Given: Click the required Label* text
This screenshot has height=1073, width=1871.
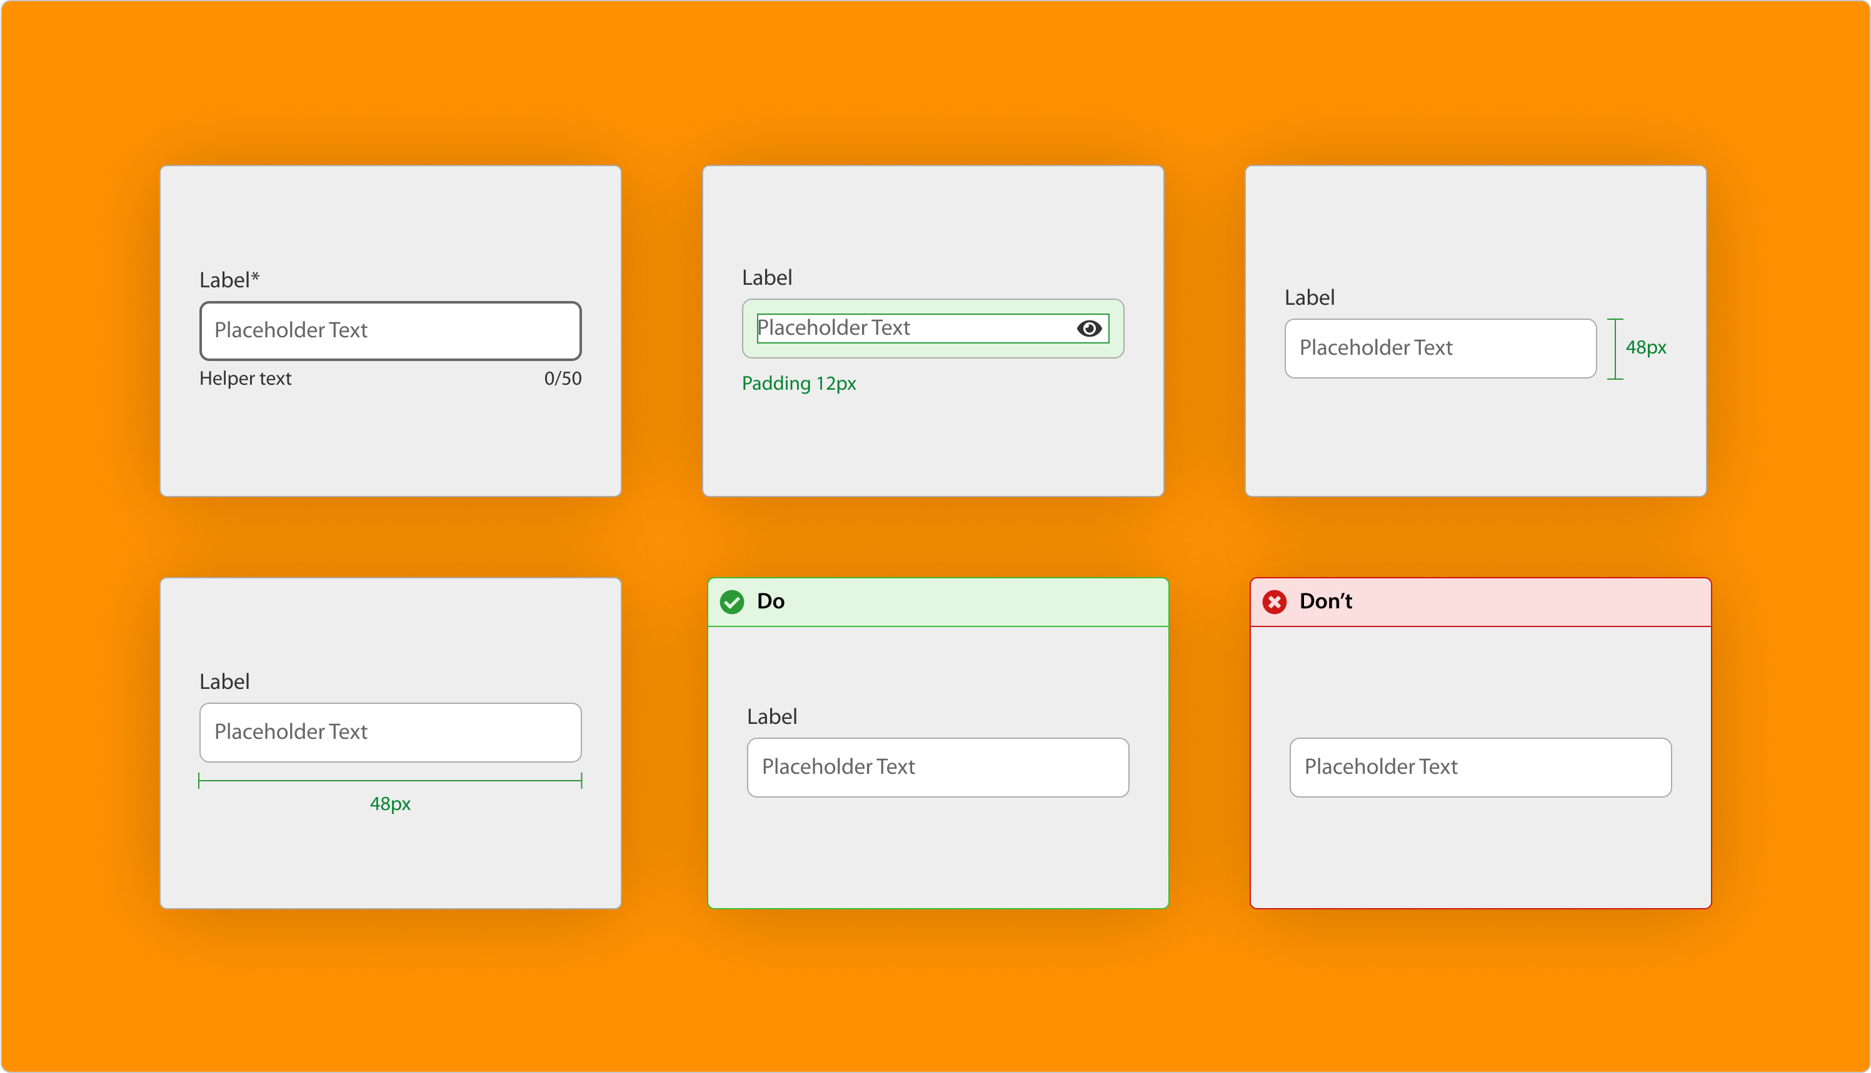Looking at the screenshot, I should 229,280.
